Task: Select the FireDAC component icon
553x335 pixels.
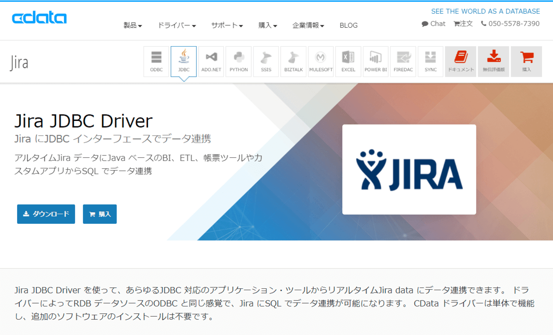Action: (403, 61)
